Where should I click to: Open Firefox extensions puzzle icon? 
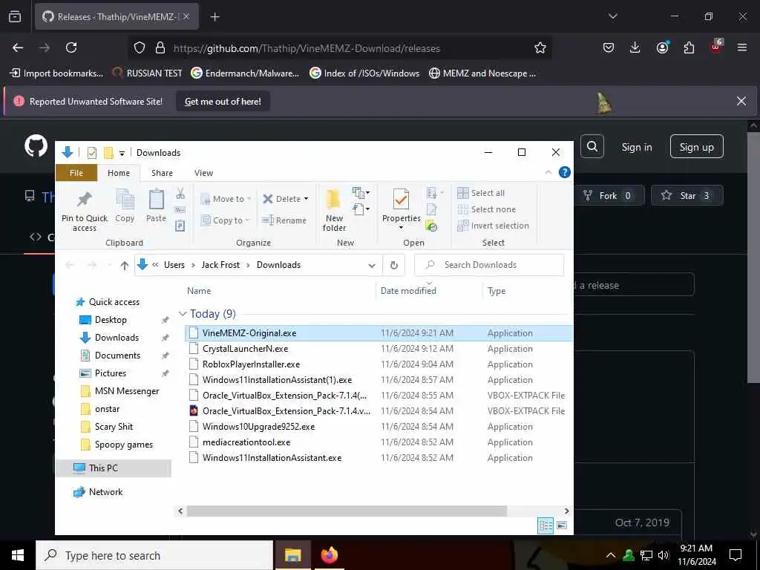[689, 47]
